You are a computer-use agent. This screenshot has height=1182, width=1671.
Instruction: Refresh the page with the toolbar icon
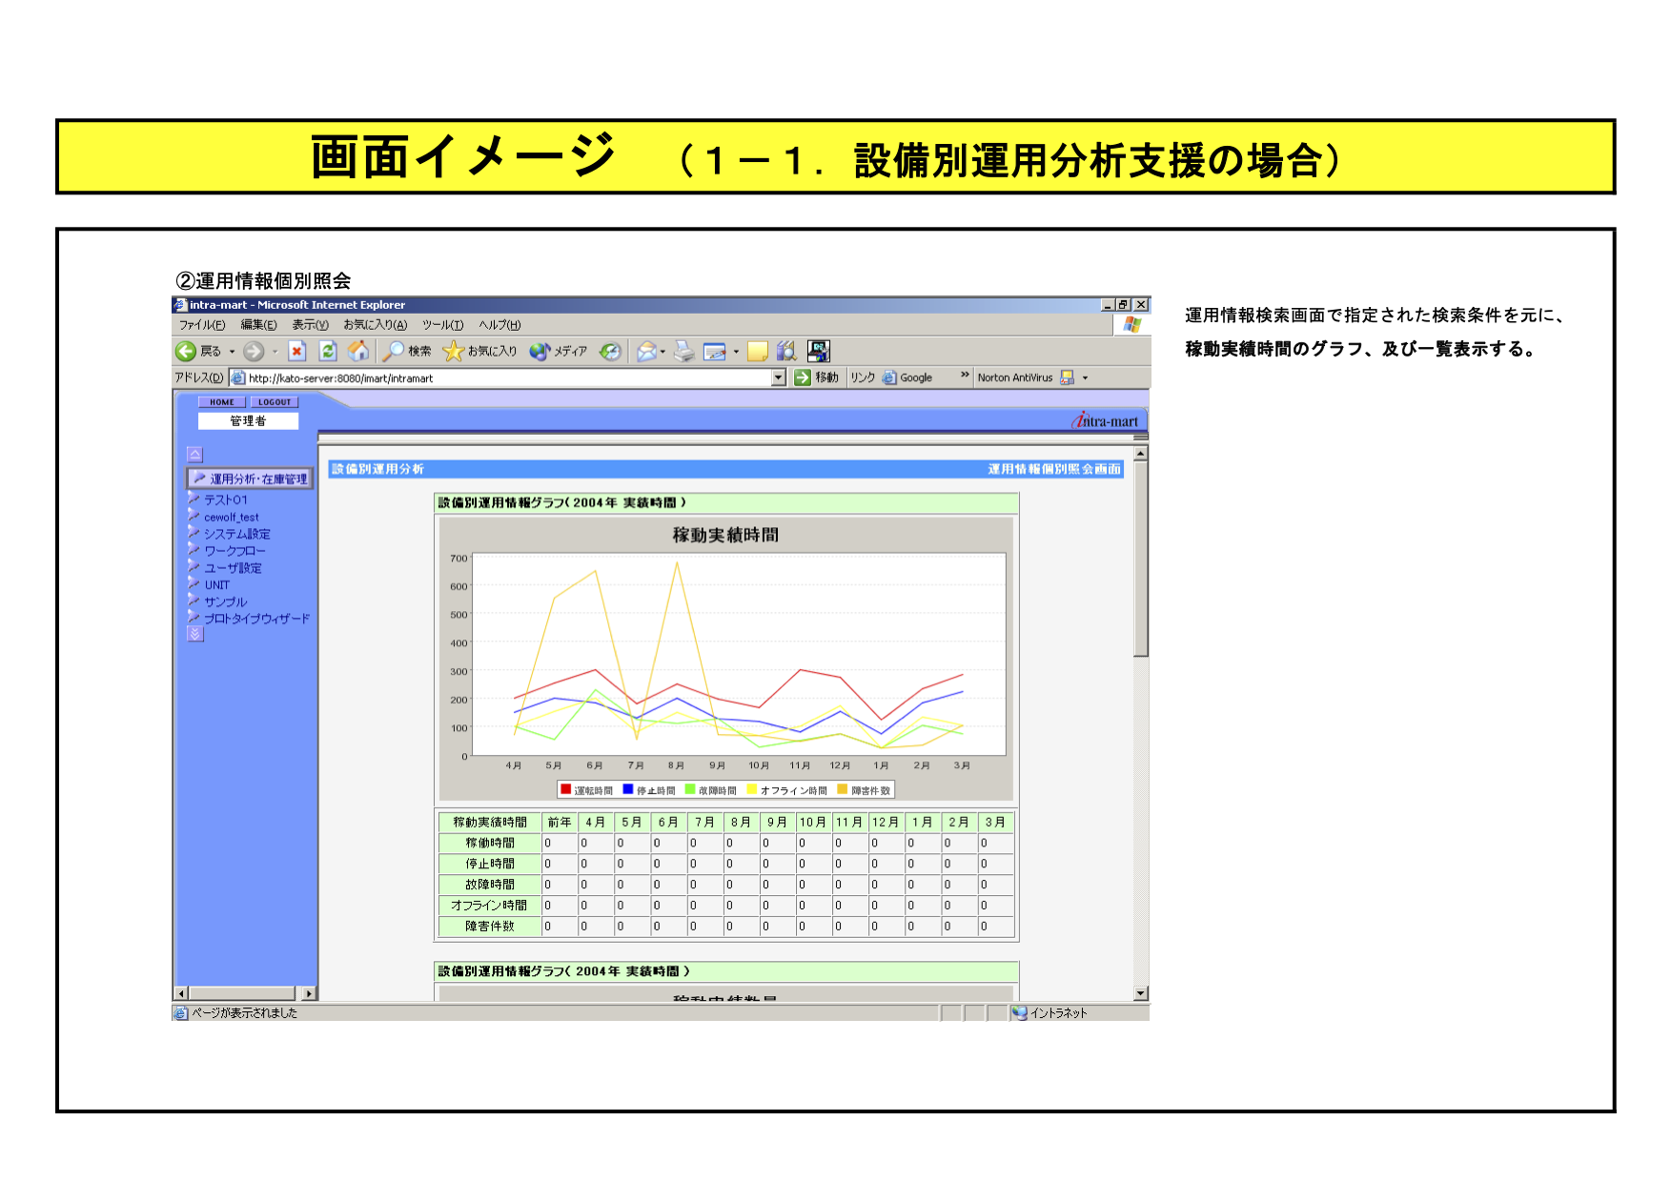[328, 352]
